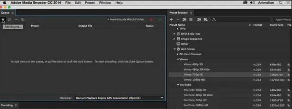The height and width of the screenshot is (109, 292).
Task: Click the Duplicate icon in Queue toolbar
Action: 23,19
